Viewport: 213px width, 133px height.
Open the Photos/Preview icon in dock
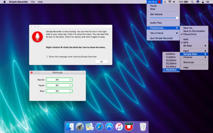pyautogui.click(x=89, y=127)
